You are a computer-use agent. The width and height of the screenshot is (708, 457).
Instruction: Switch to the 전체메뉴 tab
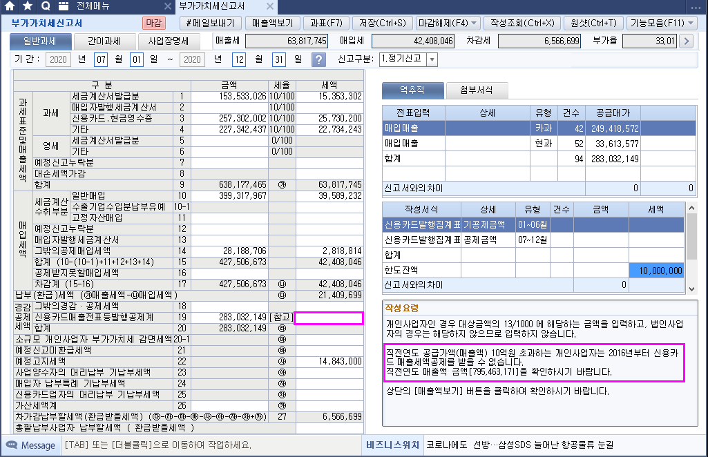point(93,6)
